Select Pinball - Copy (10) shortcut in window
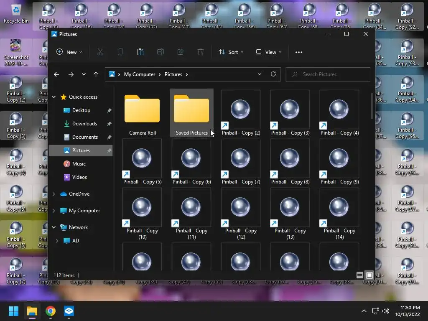 (142, 214)
